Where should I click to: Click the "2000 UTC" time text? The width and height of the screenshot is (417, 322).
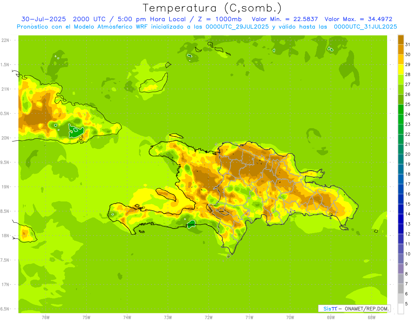[89, 19]
